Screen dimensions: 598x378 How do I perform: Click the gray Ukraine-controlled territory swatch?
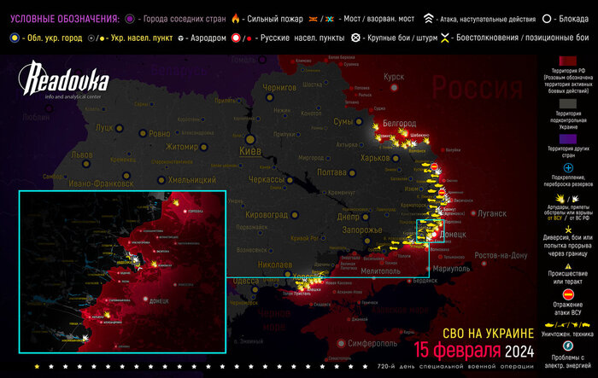(568, 103)
